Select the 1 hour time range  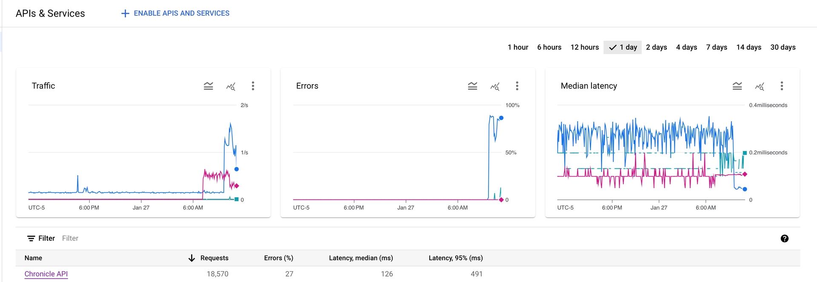coord(518,47)
